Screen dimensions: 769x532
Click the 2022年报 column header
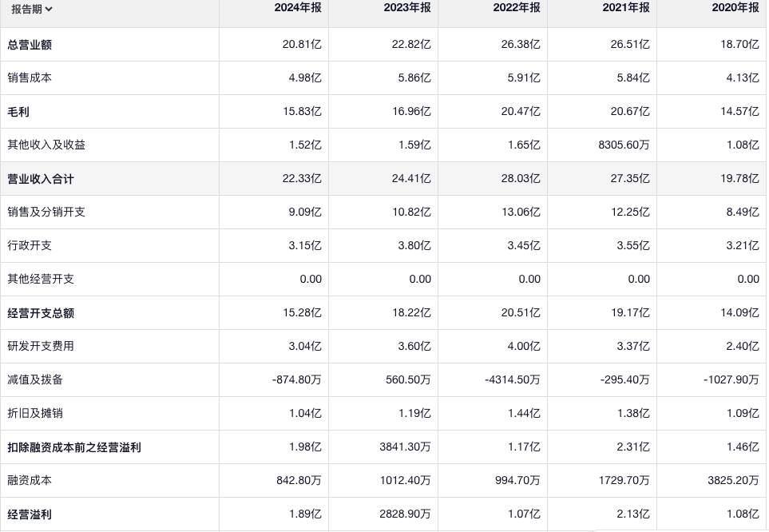(x=517, y=7)
